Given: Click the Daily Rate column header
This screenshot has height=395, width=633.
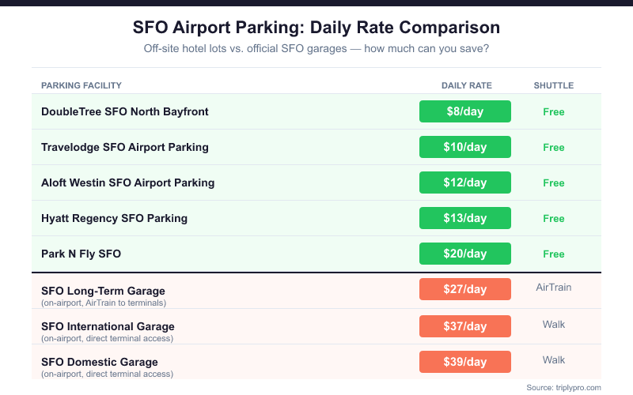Looking at the screenshot, I should [466, 85].
